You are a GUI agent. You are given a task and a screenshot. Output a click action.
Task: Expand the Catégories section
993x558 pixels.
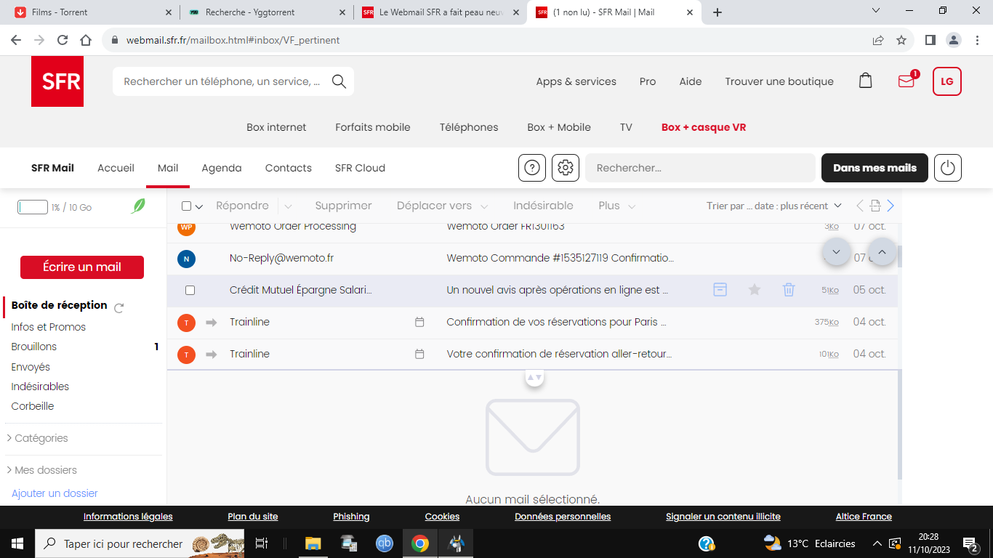(41, 438)
